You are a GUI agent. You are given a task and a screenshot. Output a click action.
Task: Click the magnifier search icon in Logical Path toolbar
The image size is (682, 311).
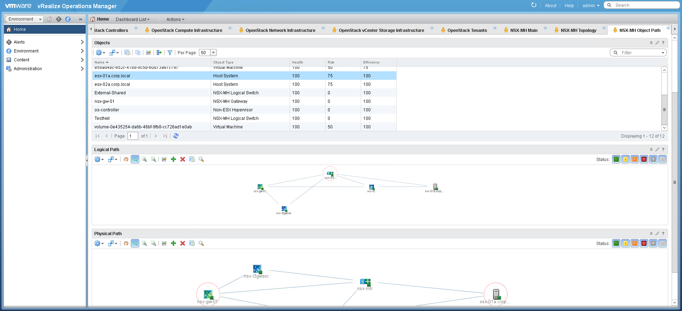[x=201, y=160]
